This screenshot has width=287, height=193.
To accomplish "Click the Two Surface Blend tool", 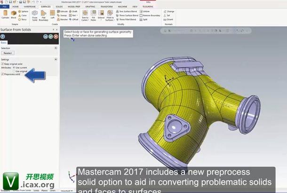I will tap(126, 11).
